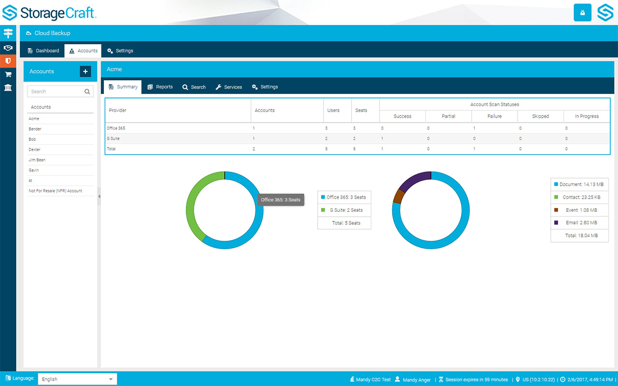This screenshot has width=618, height=386.
Task: Click the Office 365 provider row
Action: [x=357, y=128]
